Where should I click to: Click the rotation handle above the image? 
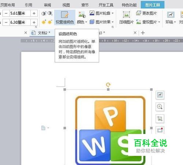tap(108, 84)
